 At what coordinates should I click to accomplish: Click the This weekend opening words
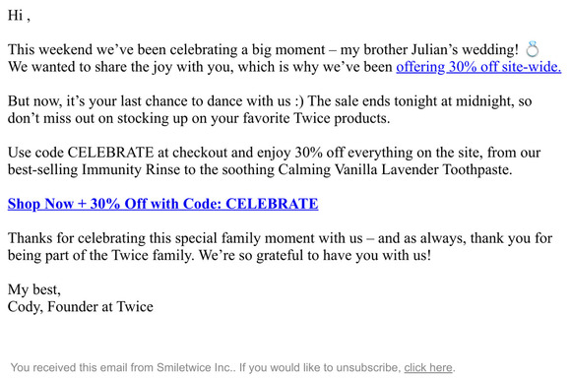(x=50, y=49)
